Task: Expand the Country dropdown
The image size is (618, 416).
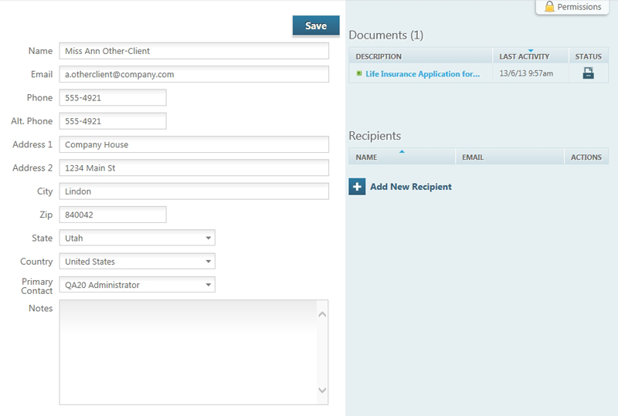Action: [x=137, y=262]
